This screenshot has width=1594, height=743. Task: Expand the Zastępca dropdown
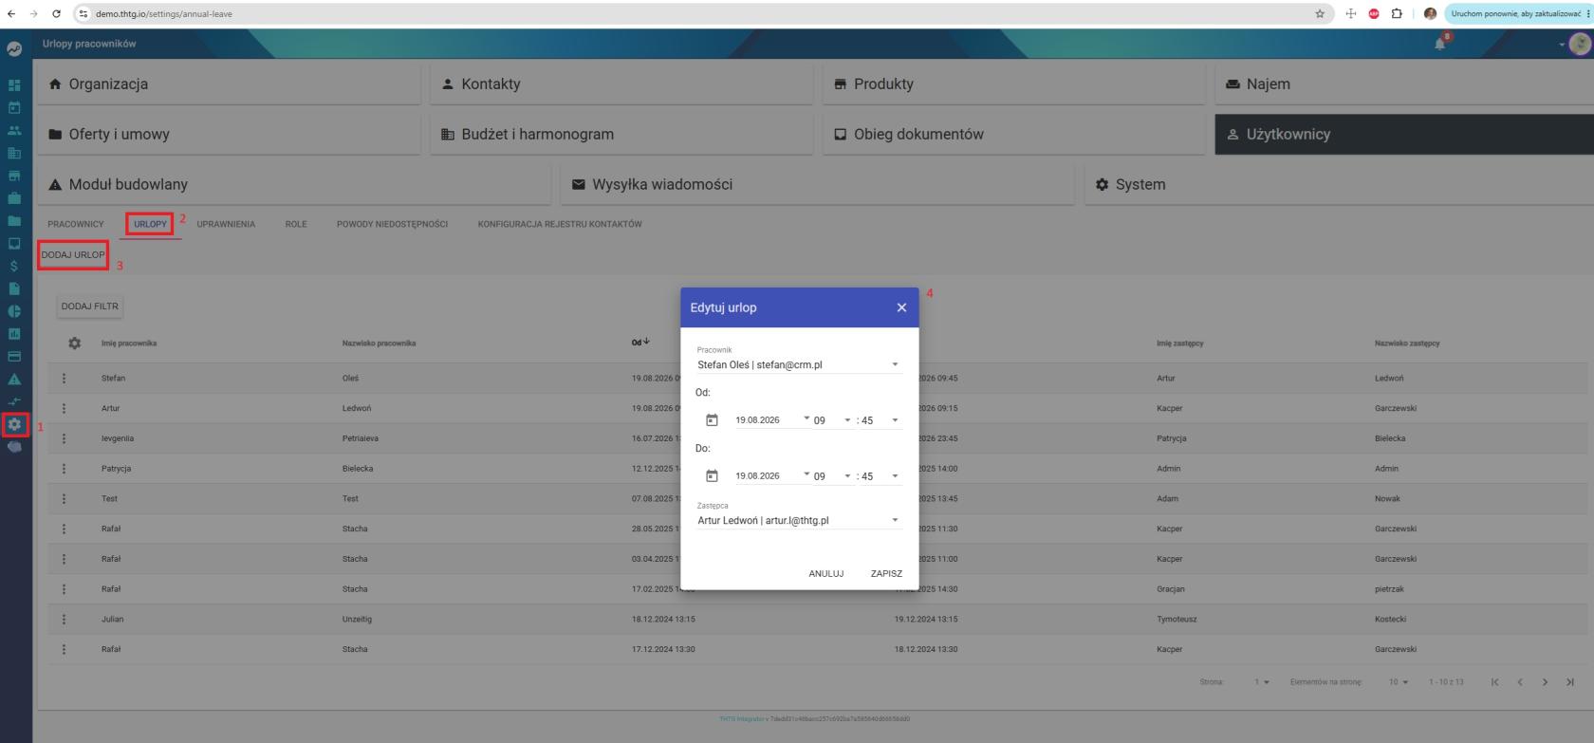pyautogui.click(x=895, y=520)
